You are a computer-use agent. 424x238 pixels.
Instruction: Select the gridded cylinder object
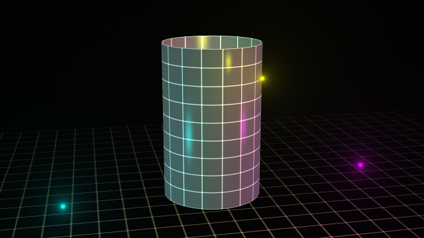212,122
